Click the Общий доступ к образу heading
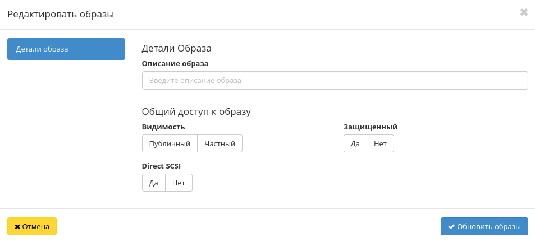This screenshot has height=242, width=535. coord(196,111)
